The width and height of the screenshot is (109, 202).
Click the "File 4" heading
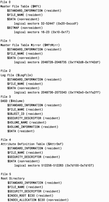6,140
